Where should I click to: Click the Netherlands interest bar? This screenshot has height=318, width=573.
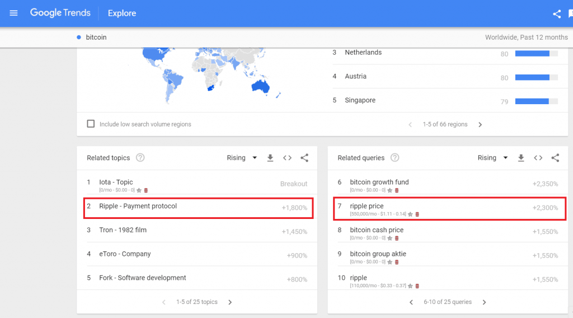coord(537,53)
